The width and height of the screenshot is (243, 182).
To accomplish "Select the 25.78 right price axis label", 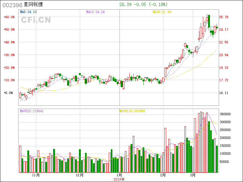I will pyautogui.click(x=224, y=17).
